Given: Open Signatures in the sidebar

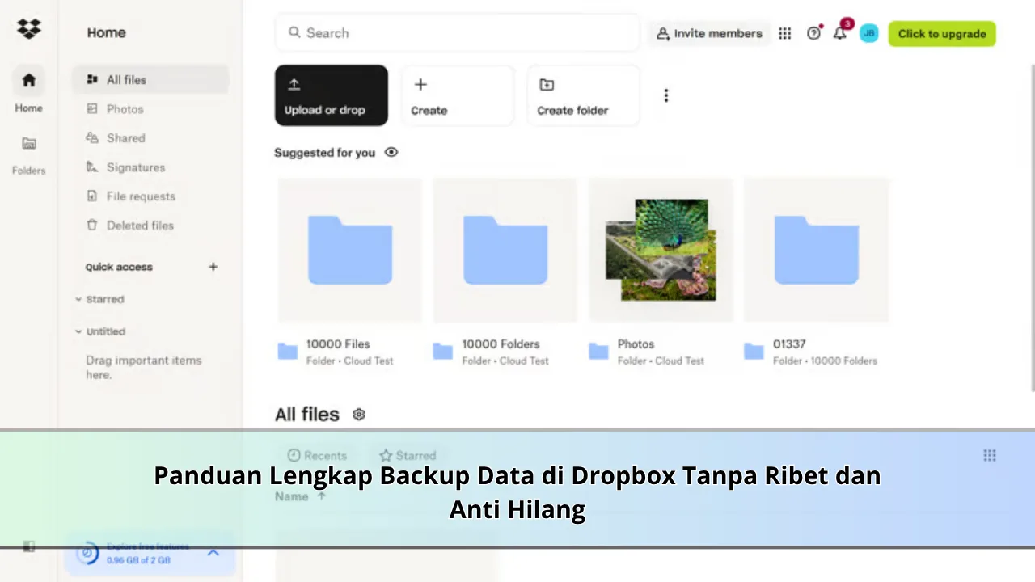Looking at the screenshot, I should pos(135,167).
